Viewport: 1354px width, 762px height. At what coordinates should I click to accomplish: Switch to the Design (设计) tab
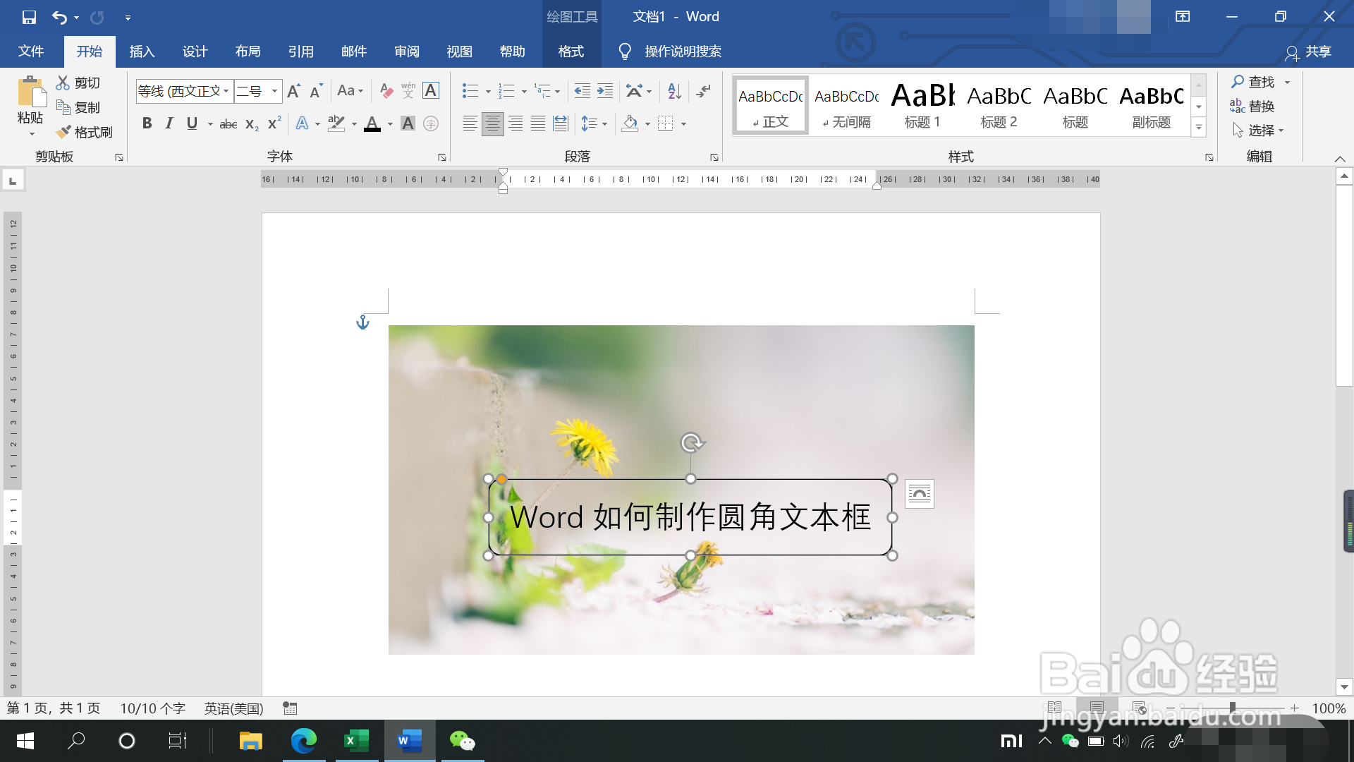point(195,52)
